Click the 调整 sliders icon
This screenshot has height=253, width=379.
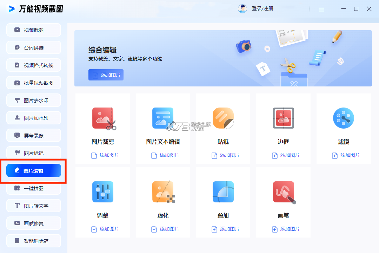103,192
